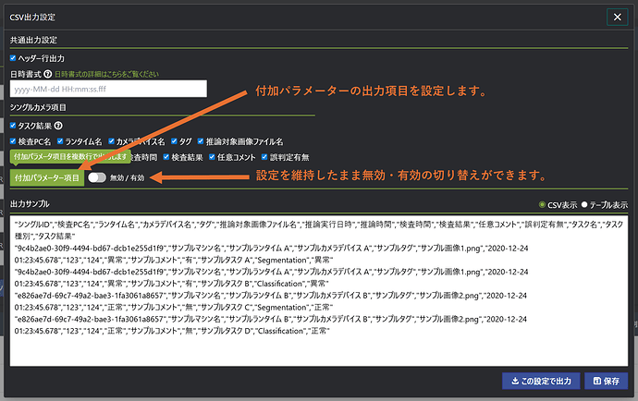Focus the 日時書式 format input field

(108, 89)
